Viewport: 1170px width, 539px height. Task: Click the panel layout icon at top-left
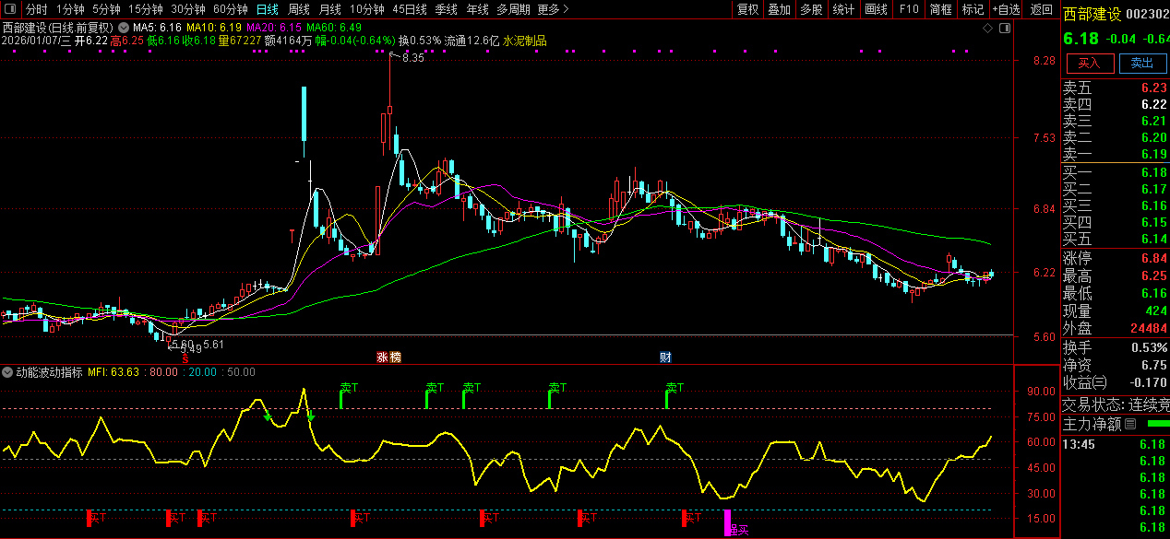9,9
